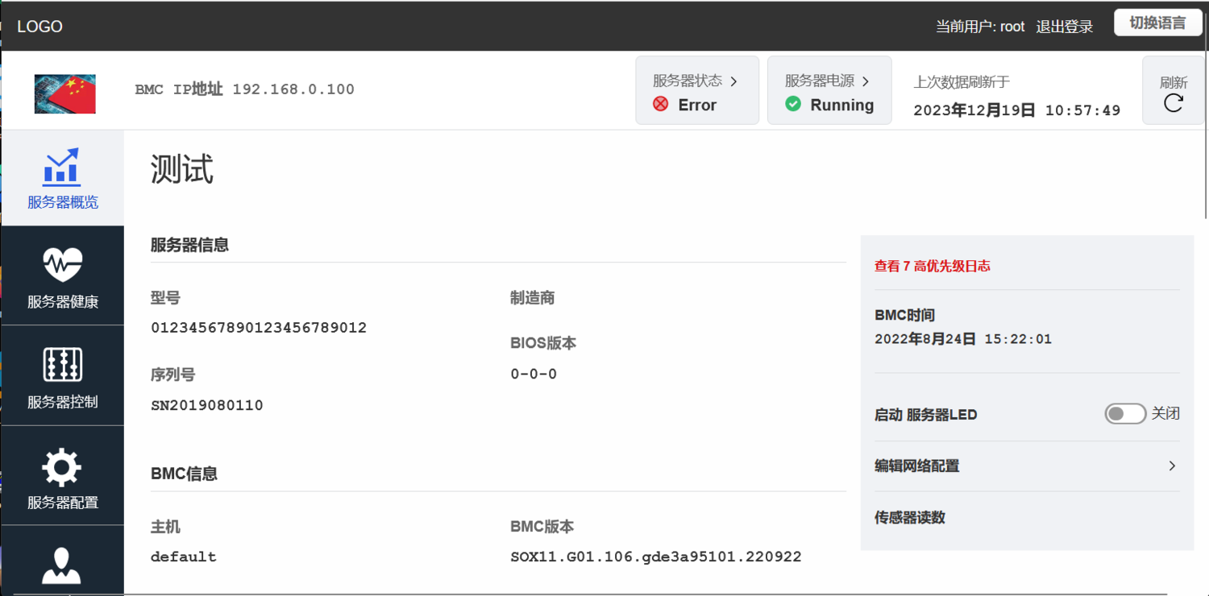This screenshot has width=1209, height=596.
Task: Click serial number SN2019080110
Action: [x=207, y=405]
